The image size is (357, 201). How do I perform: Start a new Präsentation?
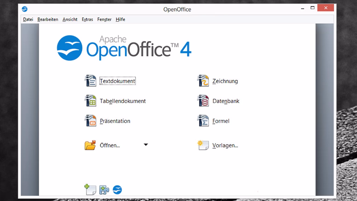tap(115, 121)
